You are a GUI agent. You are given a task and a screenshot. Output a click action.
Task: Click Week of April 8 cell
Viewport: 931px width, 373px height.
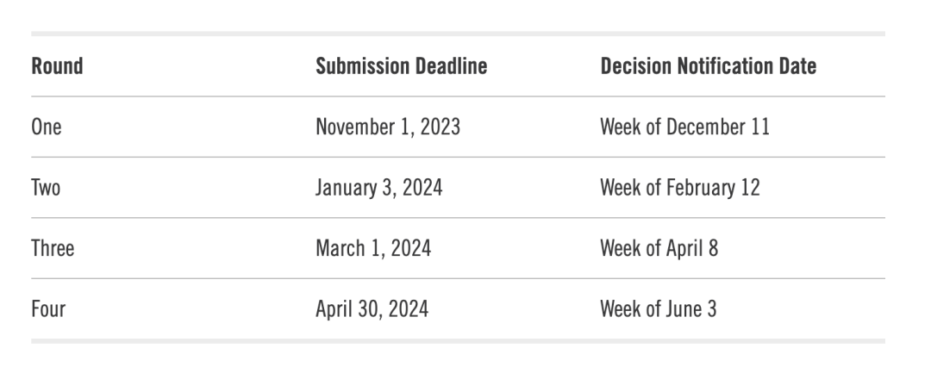point(659,249)
